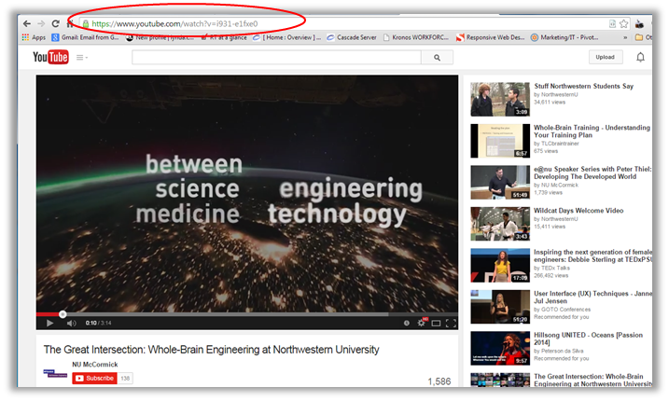Bookmark this page with the star icon
The width and height of the screenshot is (669, 401).
click(624, 24)
